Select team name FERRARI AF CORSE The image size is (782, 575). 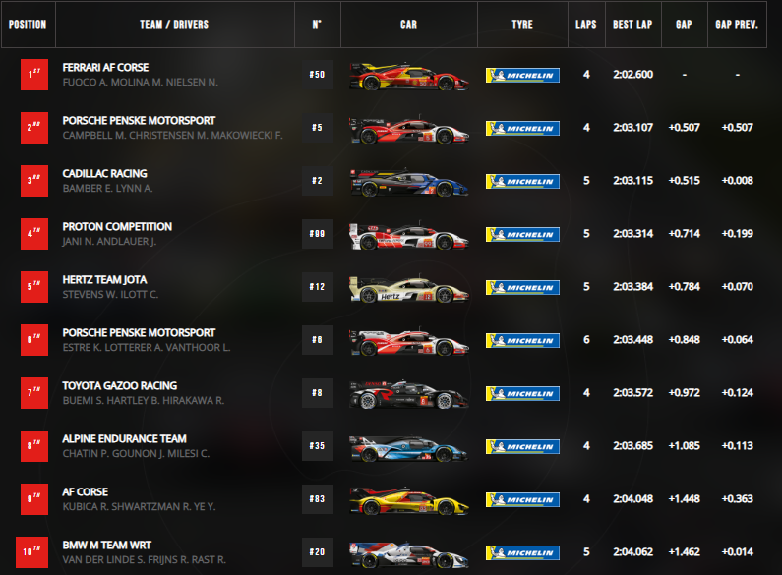[105, 67]
